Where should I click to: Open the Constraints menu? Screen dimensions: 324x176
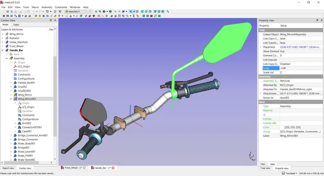tap(61, 7)
